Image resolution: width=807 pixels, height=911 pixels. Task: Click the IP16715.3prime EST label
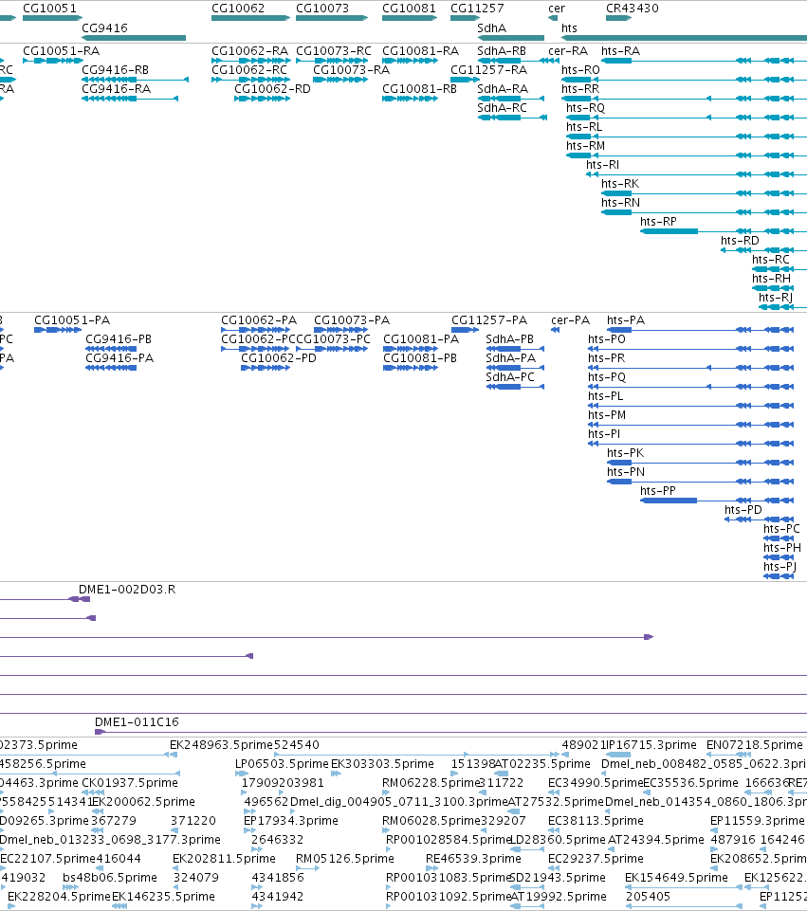[x=651, y=744]
